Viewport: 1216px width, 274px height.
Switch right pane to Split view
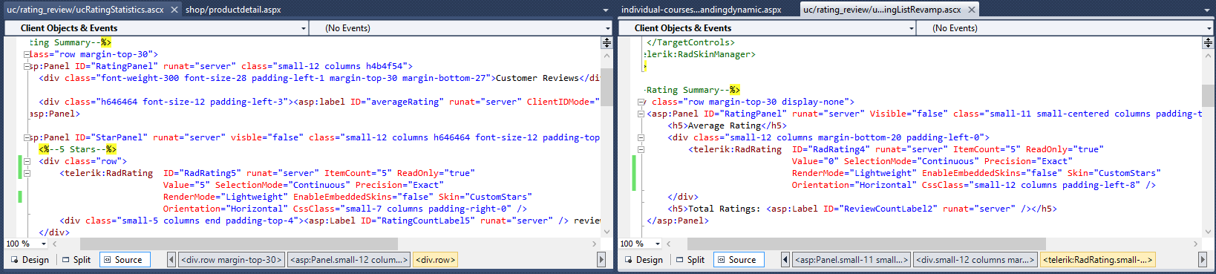[690, 260]
